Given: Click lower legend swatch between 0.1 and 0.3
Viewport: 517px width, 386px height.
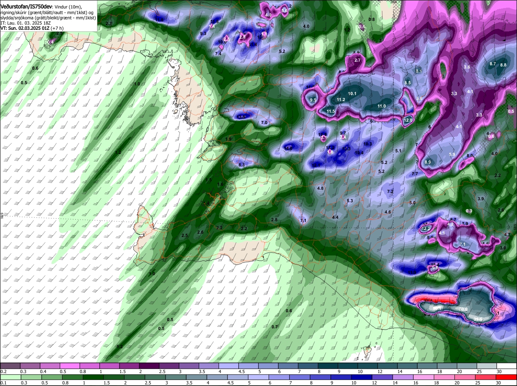Looking at the screenshot, I should [11, 377].
